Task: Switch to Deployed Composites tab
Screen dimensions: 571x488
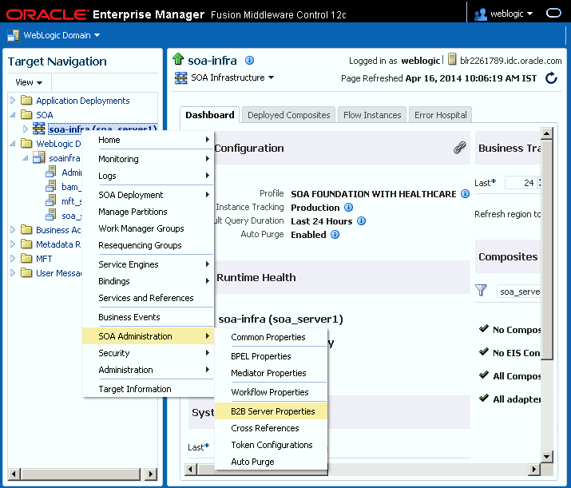Action: (288, 115)
